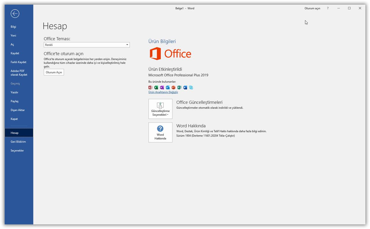Click the Word app icon in the product list
The height and width of the screenshot is (229, 370).
click(185, 88)
